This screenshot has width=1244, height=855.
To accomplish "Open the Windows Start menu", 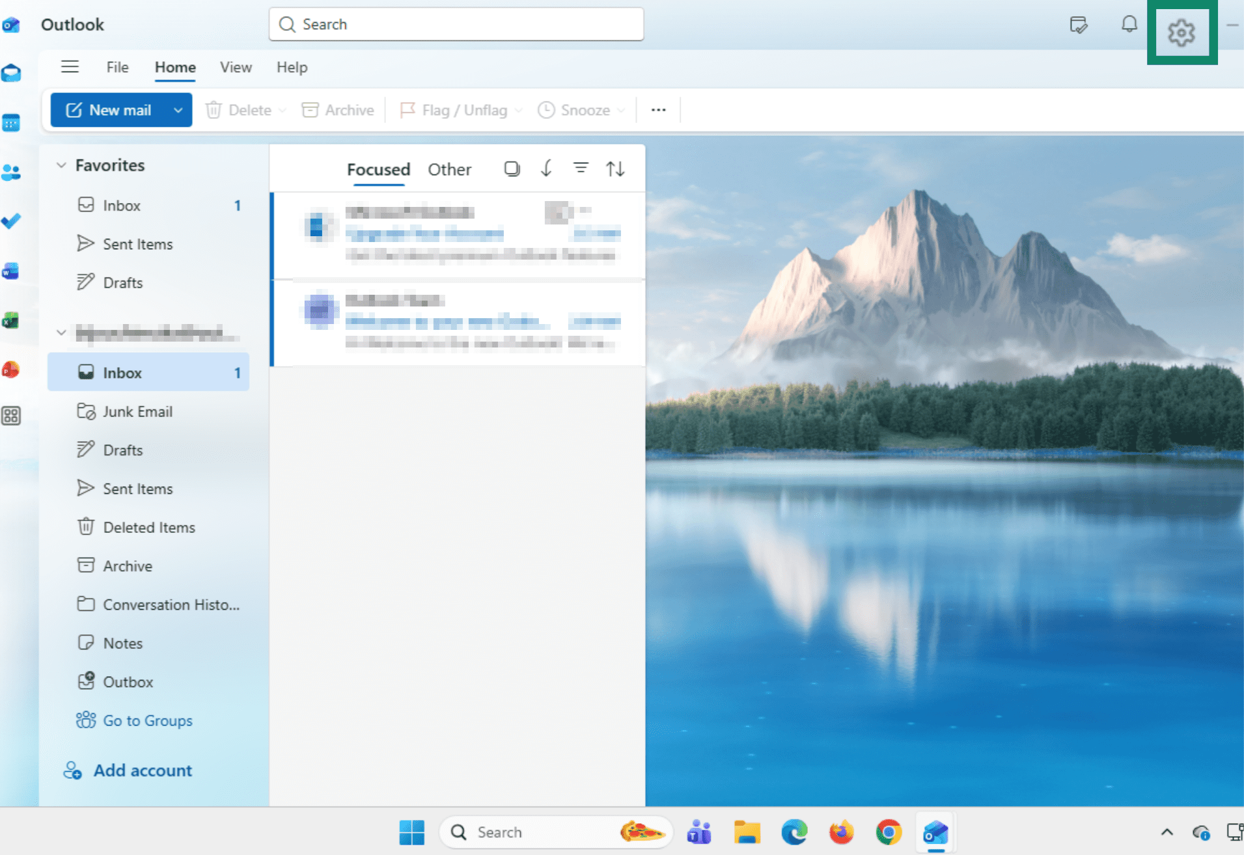I will tap(411, 832).
